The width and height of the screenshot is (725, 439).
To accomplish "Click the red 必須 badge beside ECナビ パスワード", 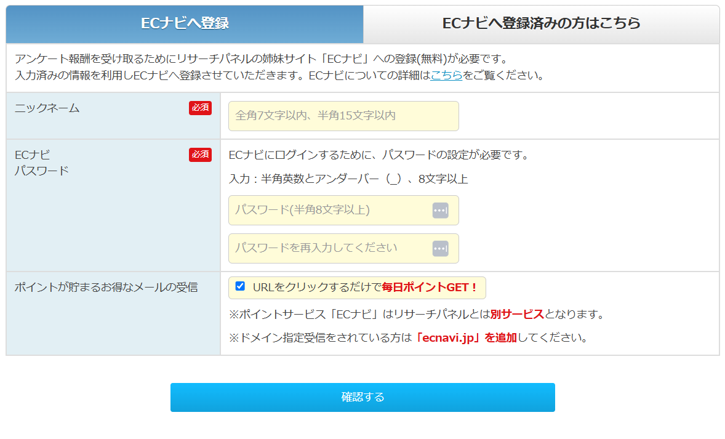I will (200, 155).
